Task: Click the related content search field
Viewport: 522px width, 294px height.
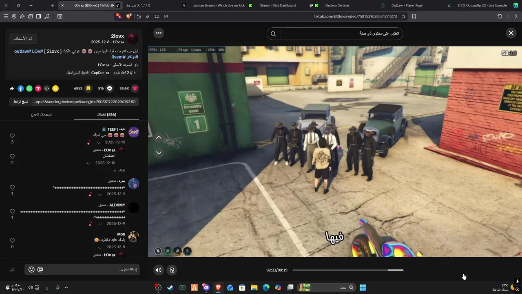Action: [x=341, y=33]
